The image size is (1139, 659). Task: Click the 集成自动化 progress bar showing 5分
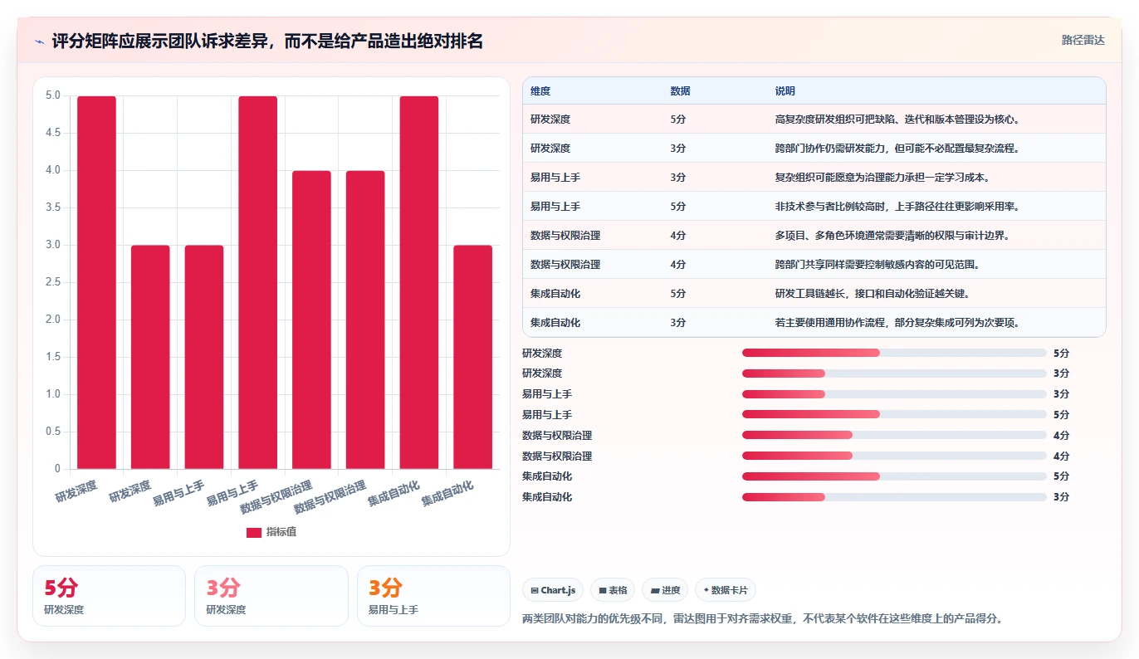tap(894, 476)
